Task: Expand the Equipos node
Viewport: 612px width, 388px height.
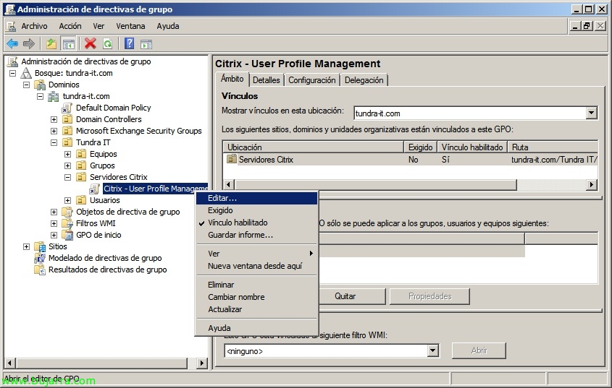Action: tap(68, 154)
